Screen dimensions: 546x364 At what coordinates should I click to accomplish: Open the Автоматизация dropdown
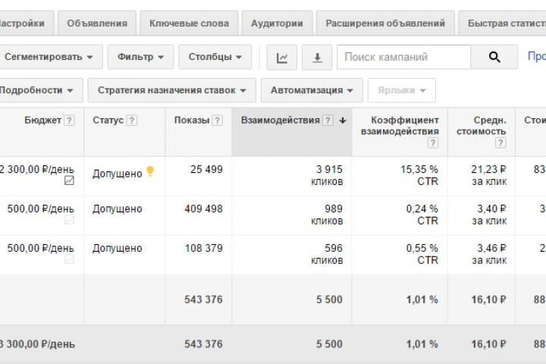(312, 90)
